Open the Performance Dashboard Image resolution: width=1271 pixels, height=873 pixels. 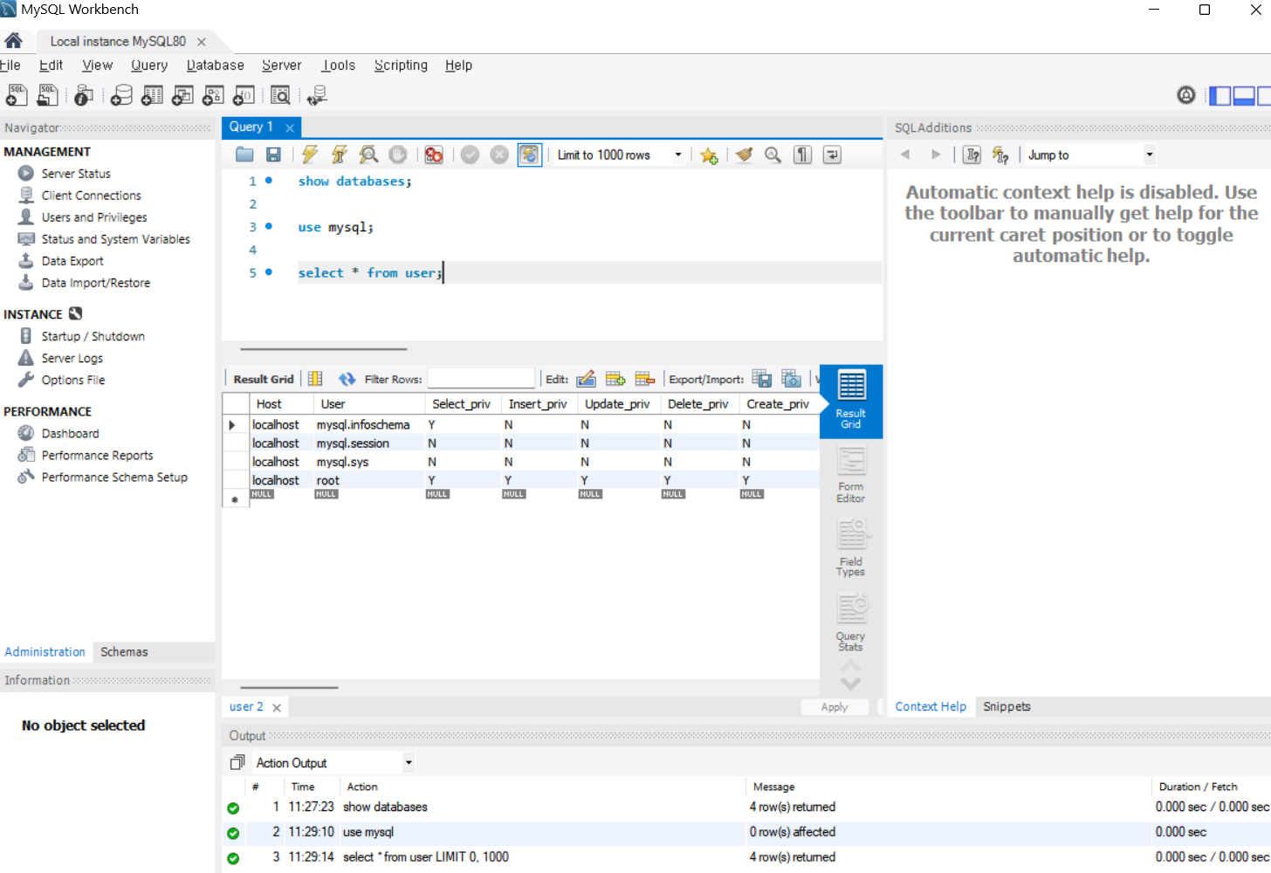(70, 434)
